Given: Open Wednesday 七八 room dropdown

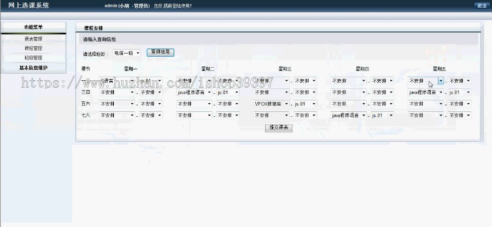Looking at the screenshot, I should pos(305,116).
